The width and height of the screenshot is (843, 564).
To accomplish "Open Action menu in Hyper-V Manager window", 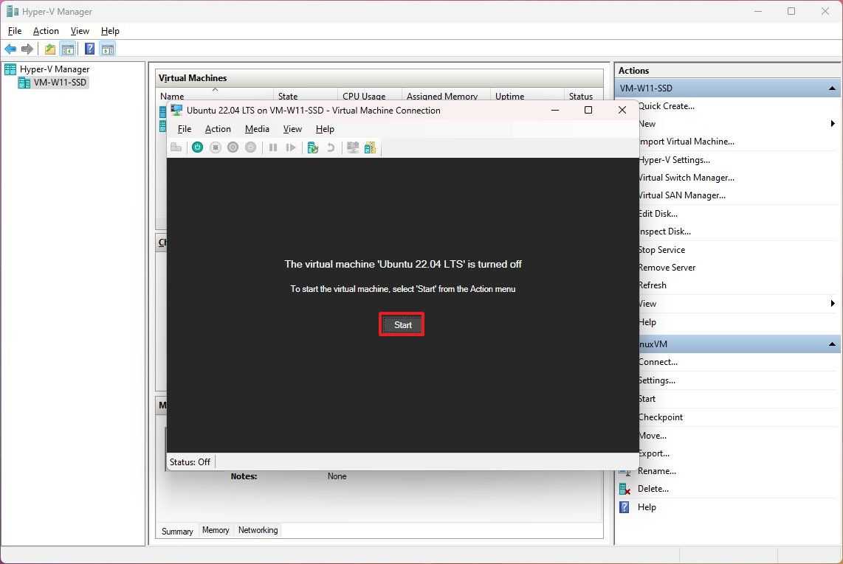I will [x=46, y=31].
